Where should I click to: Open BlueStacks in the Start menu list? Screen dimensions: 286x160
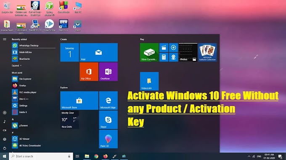pyautogui.click(x=34, y=59)
